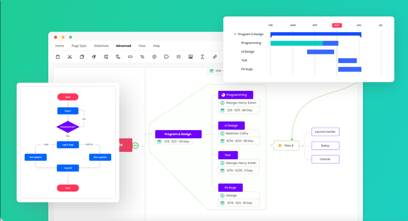Click Programming row label in Gantt chart
This screenshot has height=221, width=408.
pyautogui.click(x=251, y=43)
